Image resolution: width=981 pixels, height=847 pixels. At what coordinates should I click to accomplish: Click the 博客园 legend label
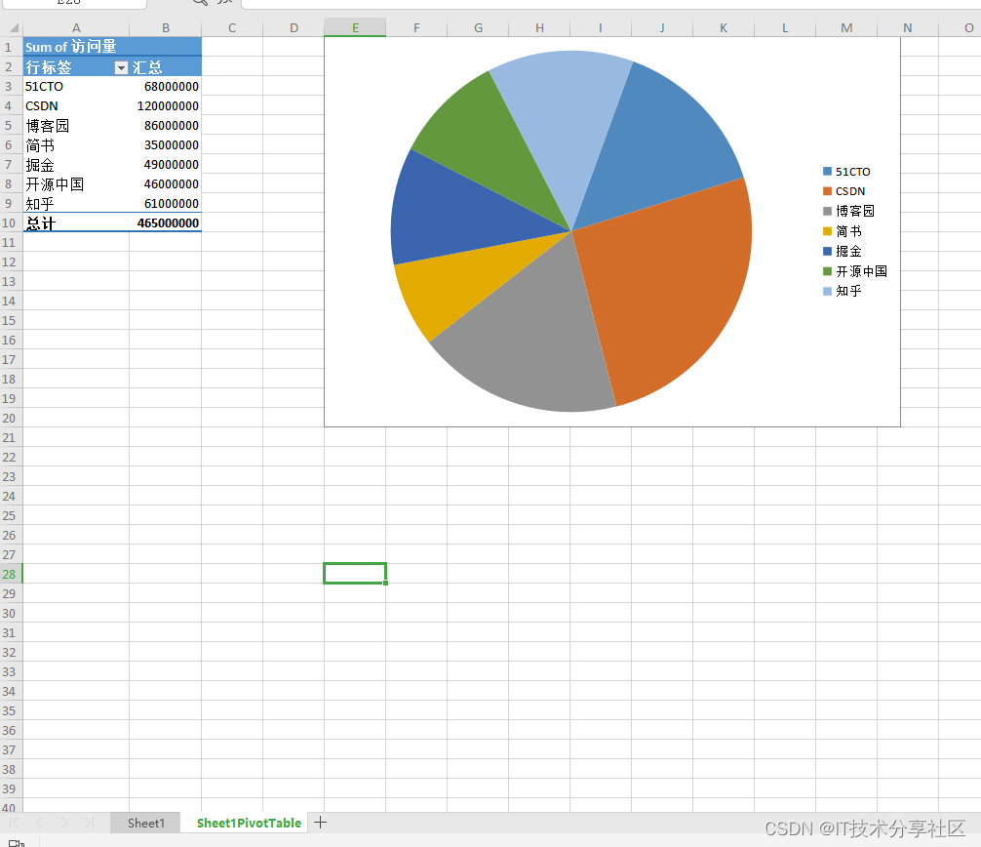click(x=854, y=211)
